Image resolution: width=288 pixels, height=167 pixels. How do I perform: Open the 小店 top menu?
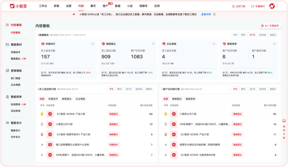coord(130,6)
